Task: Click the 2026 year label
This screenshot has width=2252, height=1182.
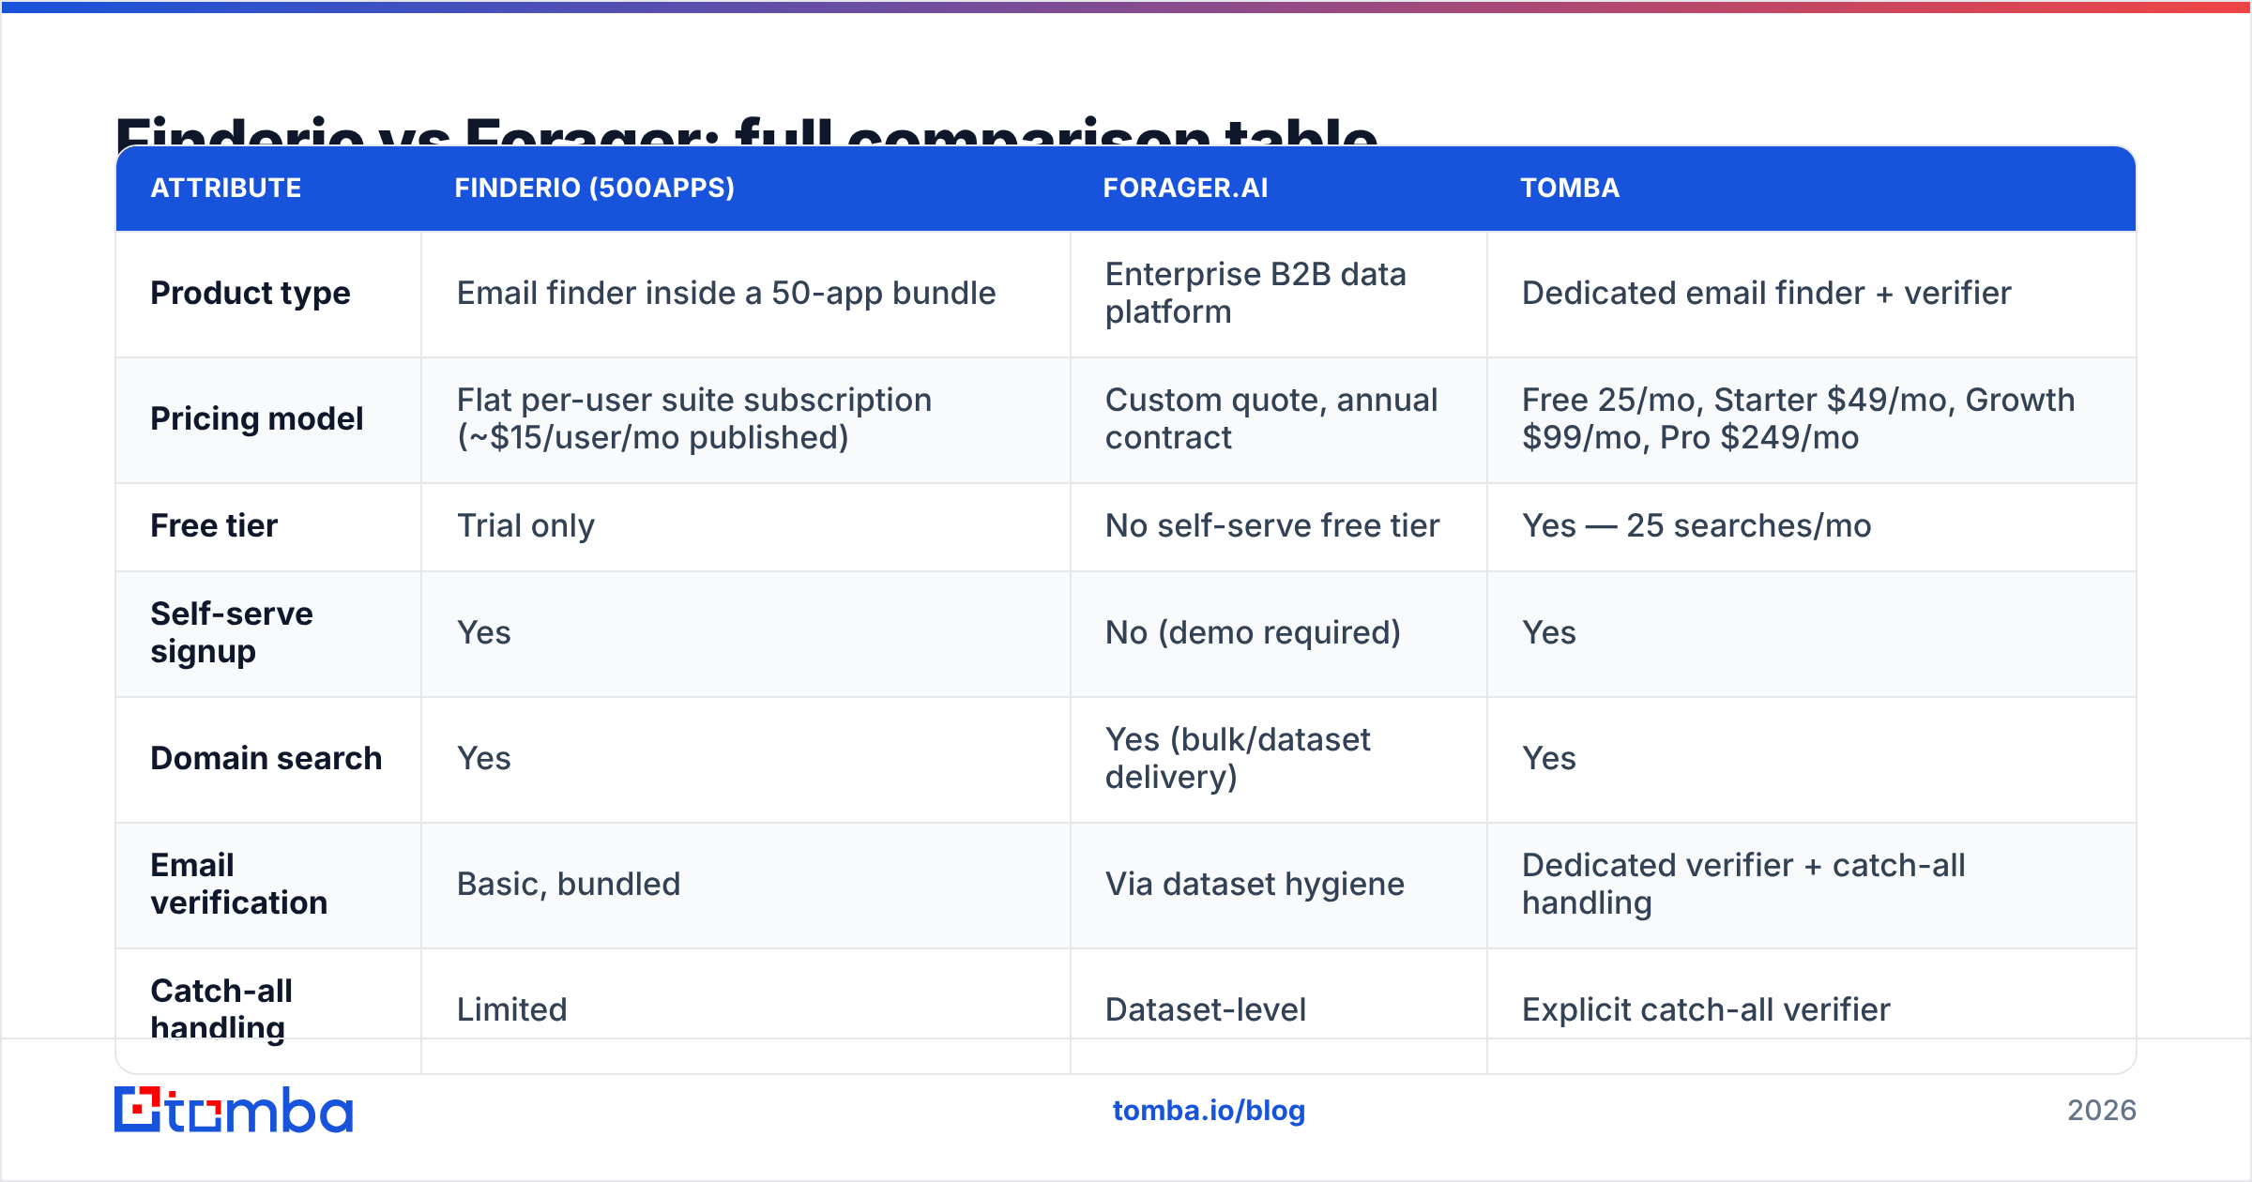Action: (x=2102, y=1111)
